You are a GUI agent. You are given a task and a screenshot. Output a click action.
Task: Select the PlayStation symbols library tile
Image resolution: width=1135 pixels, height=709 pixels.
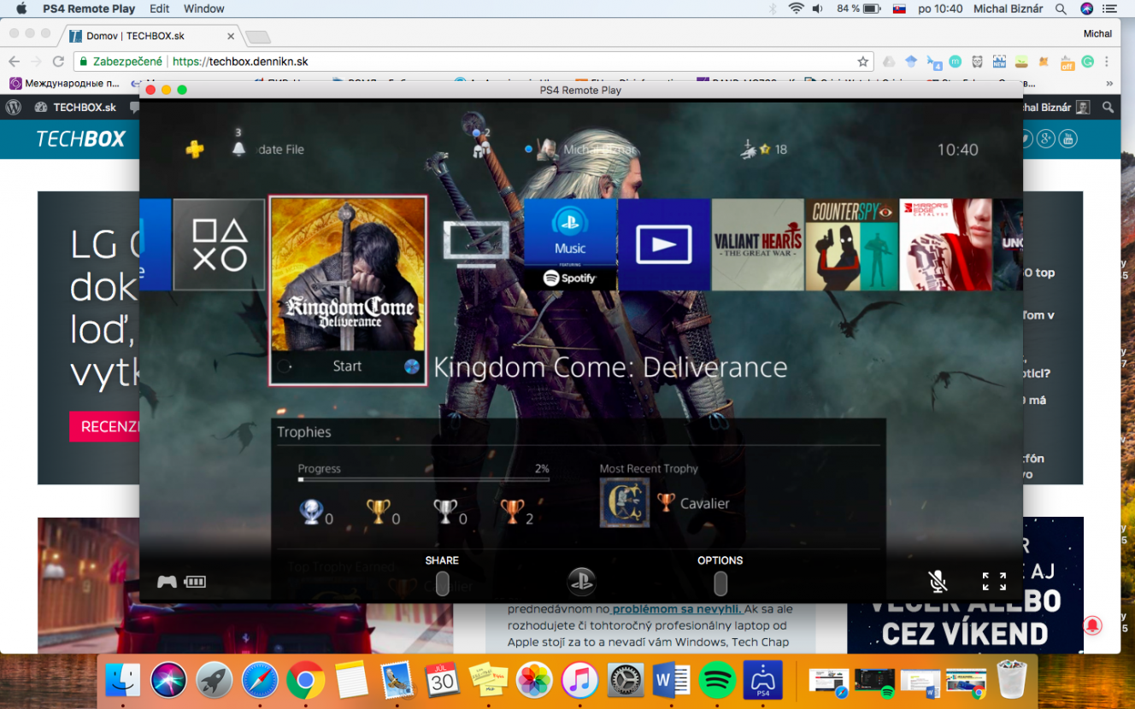coord(219,244)
